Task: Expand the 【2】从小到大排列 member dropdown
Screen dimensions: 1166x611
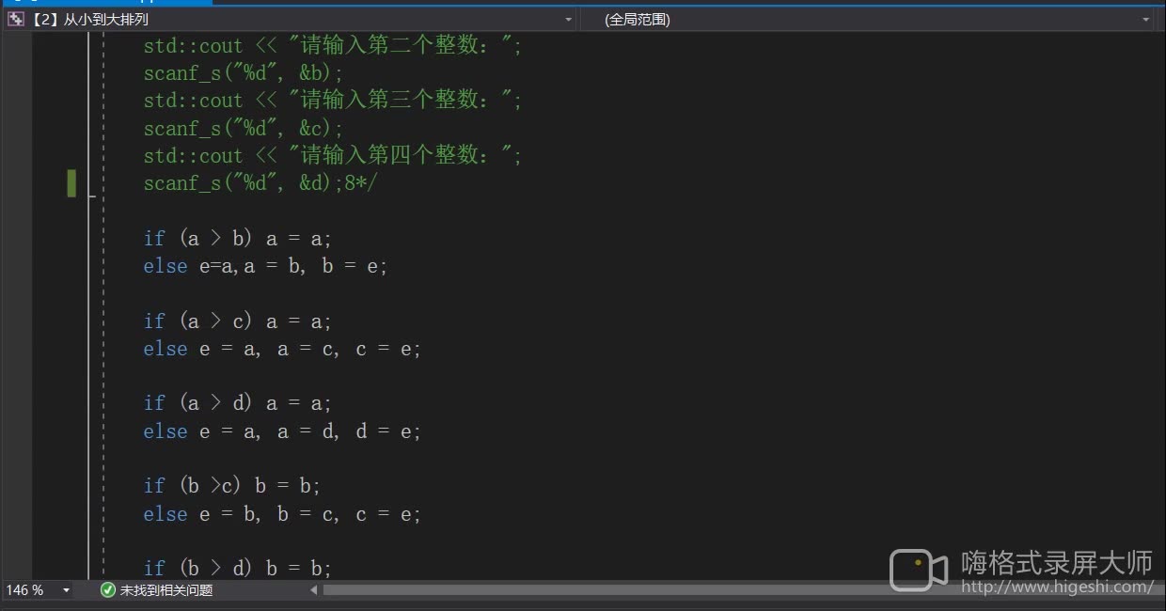Action: pyautogui.click(x=567, y=19)
